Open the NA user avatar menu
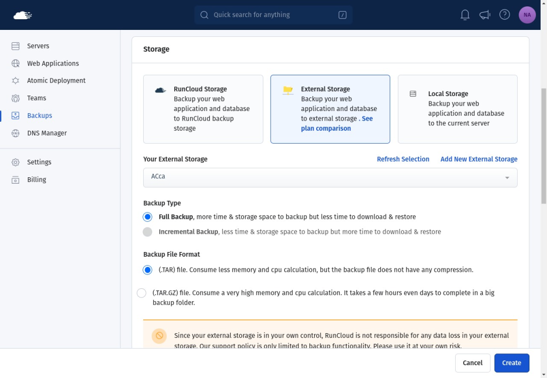The image size is (547, 378). 527,15
